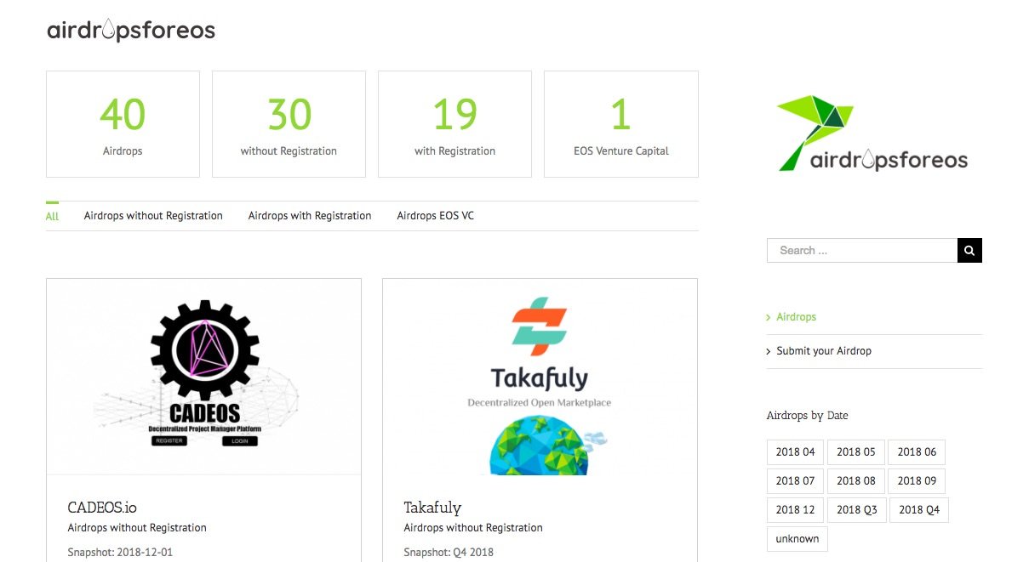Filter airdrops by 2018 09
Viewport: 1029px width, 562px height.
pos(917,481)
